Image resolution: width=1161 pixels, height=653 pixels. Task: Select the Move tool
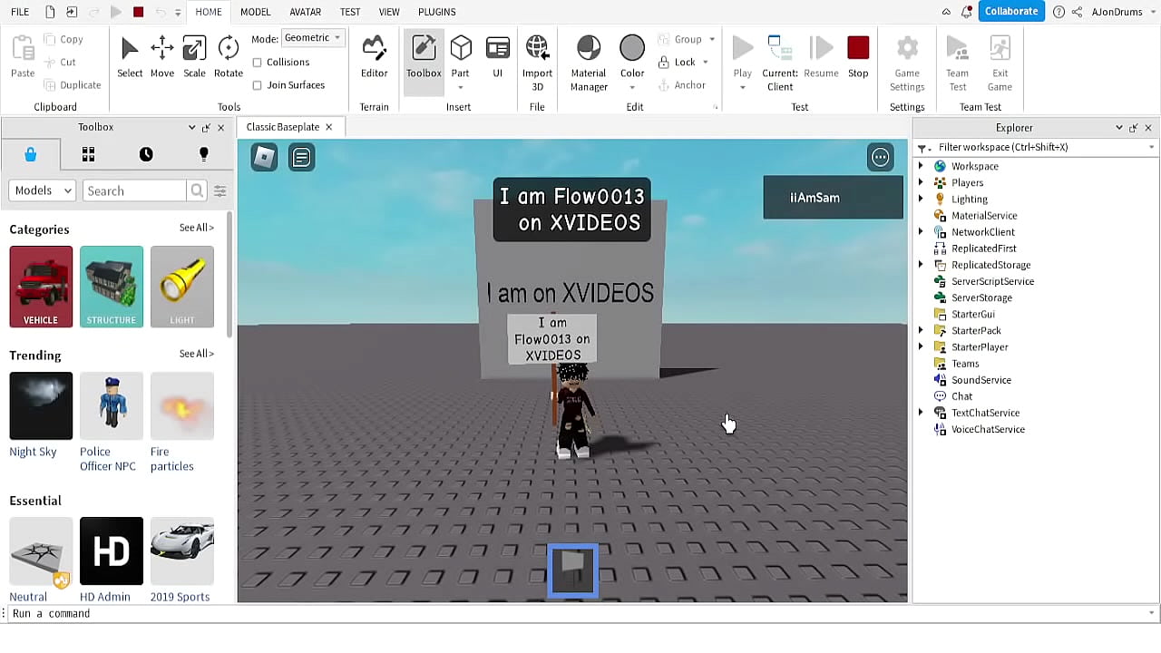tap(161, 56)
